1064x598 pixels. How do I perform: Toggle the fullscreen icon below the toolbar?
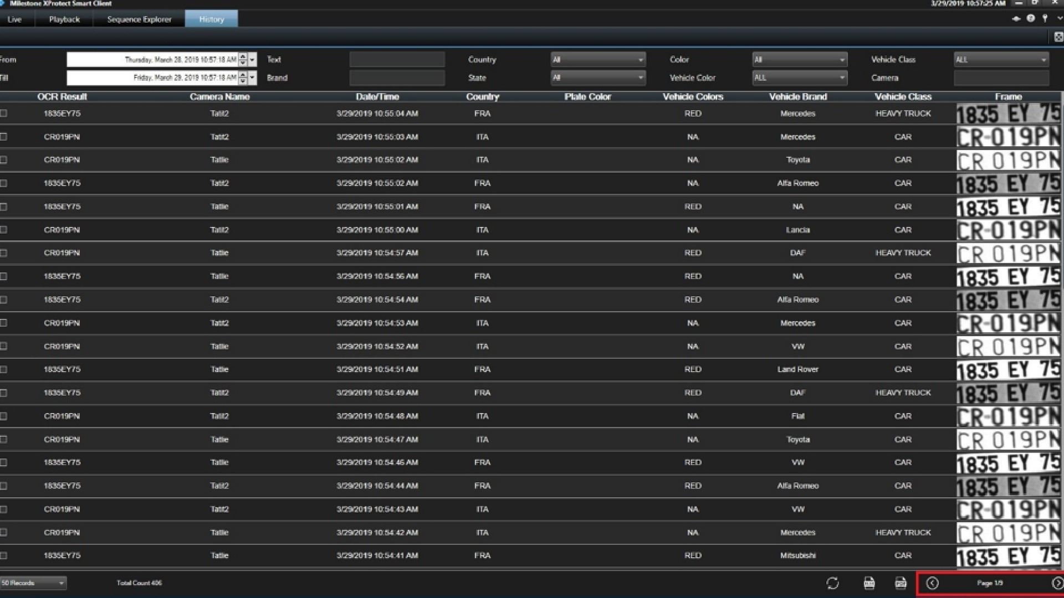1058,37
